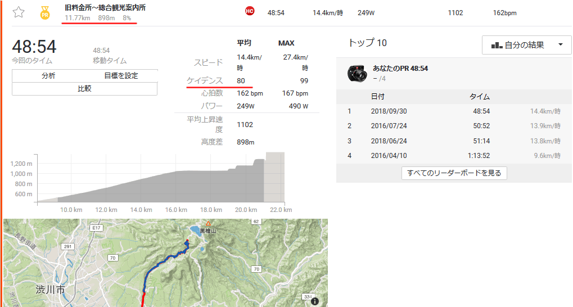Star the 旧料金所〜総合観光案内所 segment
Screen dimensions: 573x307
(x=19, y=12)
